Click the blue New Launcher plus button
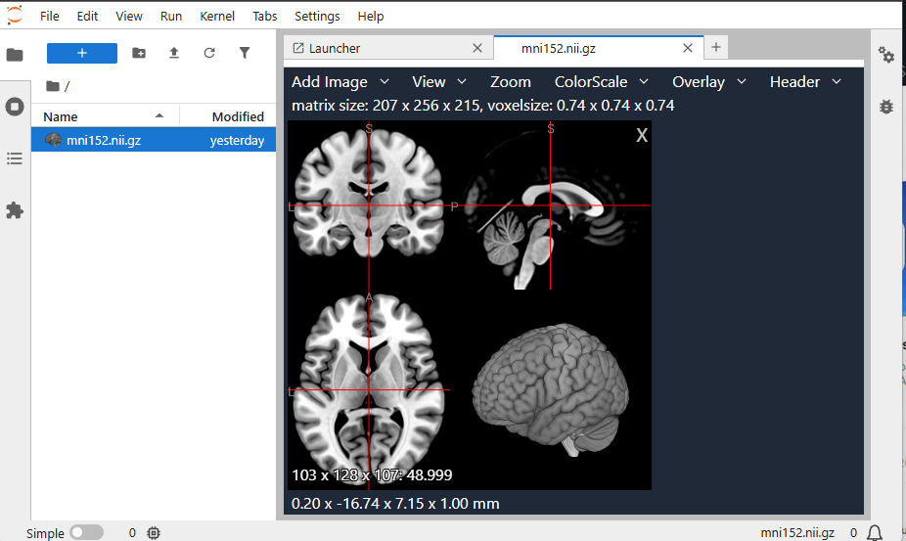The height and width of the screenshot is (541, 906). [82, 53]
